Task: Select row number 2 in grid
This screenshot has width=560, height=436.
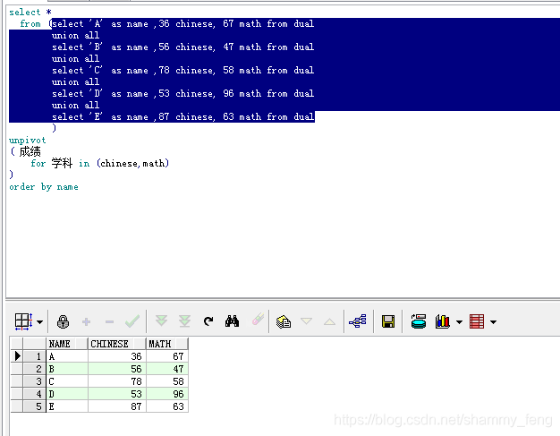Action: click(x=35, y=369)
